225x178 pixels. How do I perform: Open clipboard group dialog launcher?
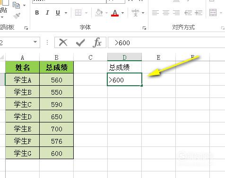point(26,28)
